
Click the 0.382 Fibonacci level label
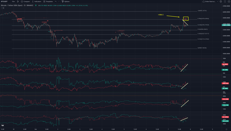[203, 34]
